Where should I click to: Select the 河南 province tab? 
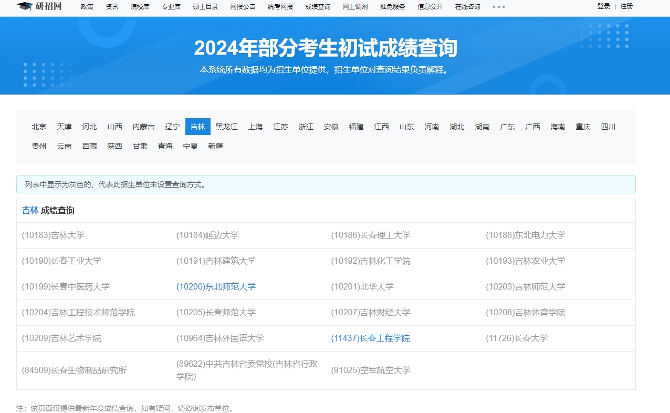click(432, 127)
